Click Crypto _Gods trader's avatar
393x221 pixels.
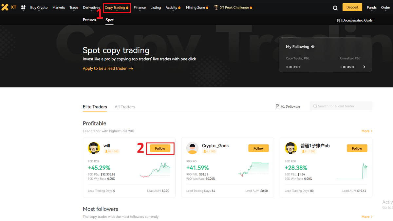click(192, 148)
